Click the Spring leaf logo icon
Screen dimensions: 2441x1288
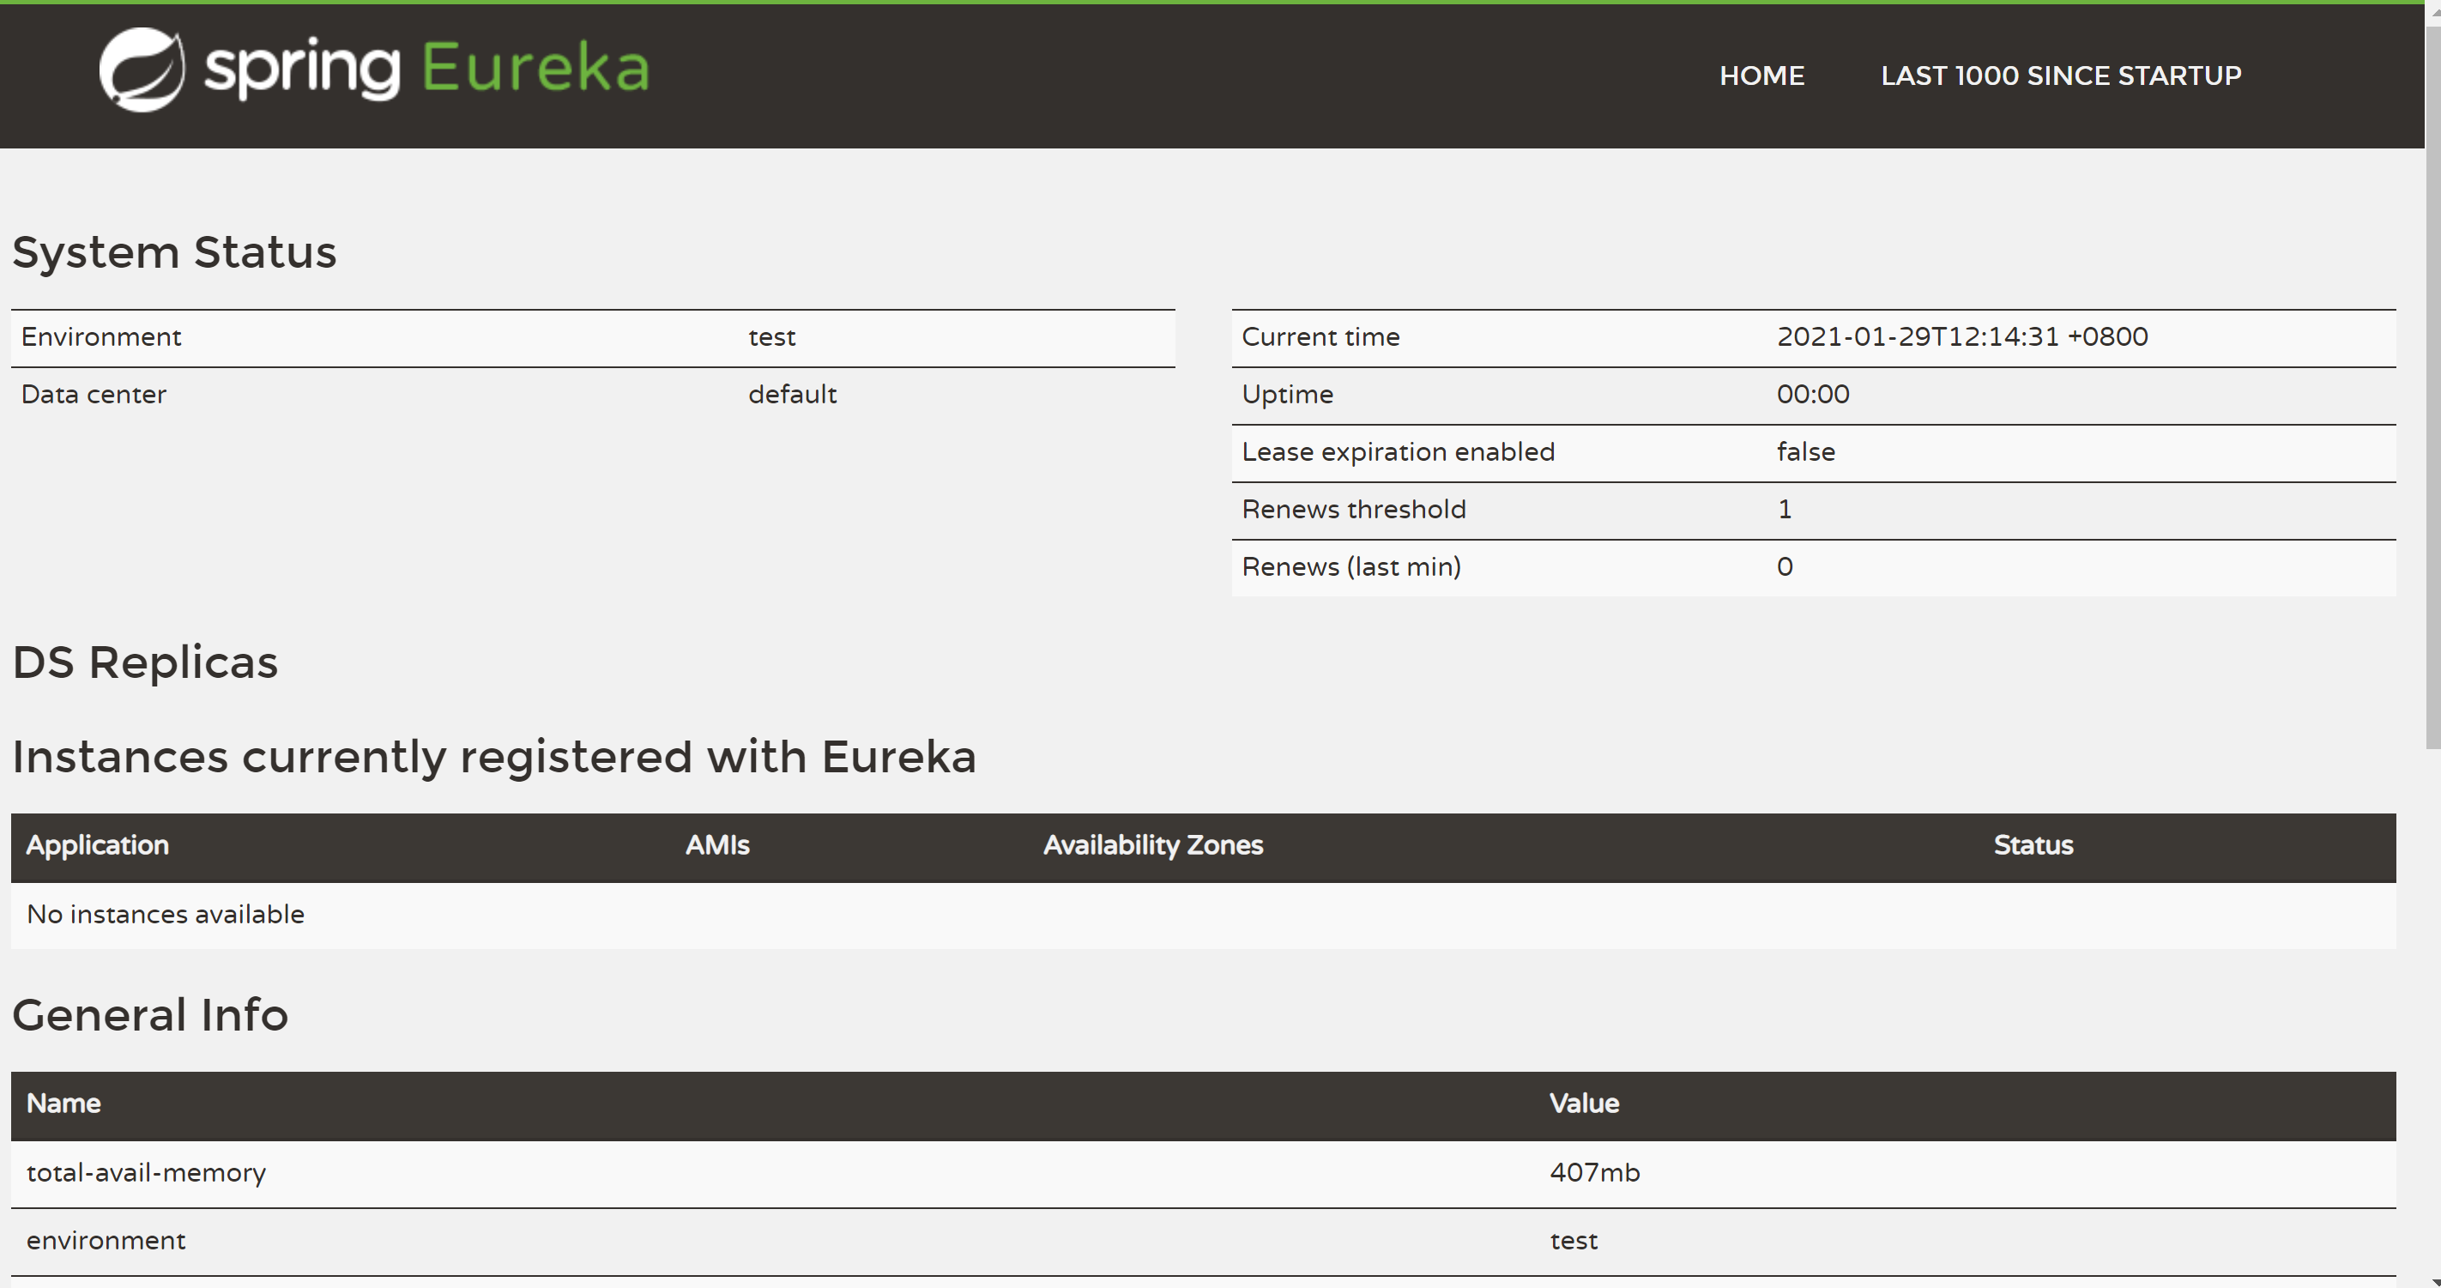click(x=142, y=70)
